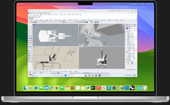Image resolution: width=170 pixels, height=105 pixels.
Task: Click the Open file folder icon
Action: [x=31, y=22]
